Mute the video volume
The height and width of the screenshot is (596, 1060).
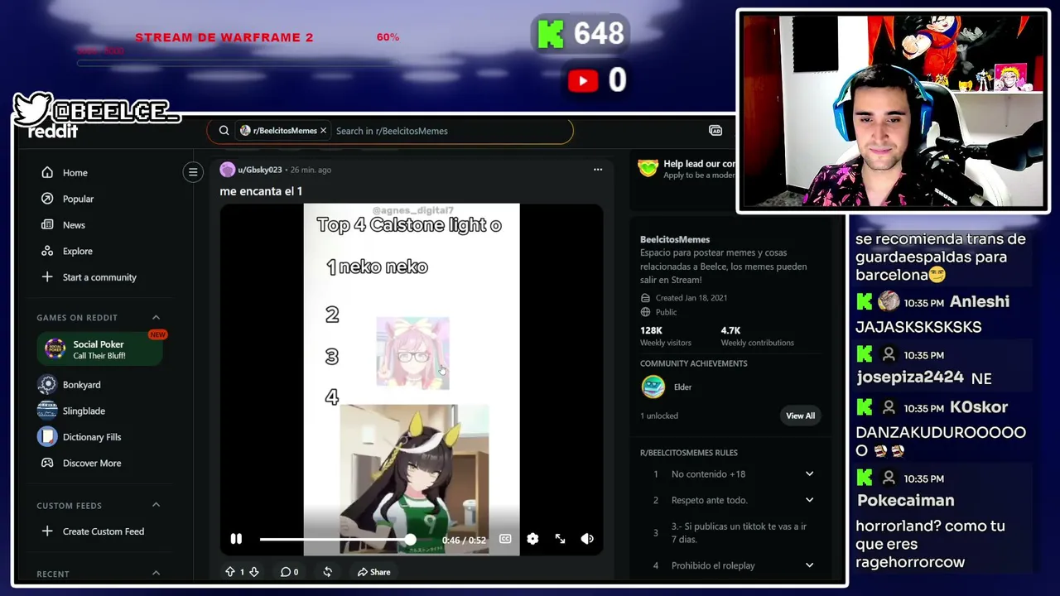(587, 539)
